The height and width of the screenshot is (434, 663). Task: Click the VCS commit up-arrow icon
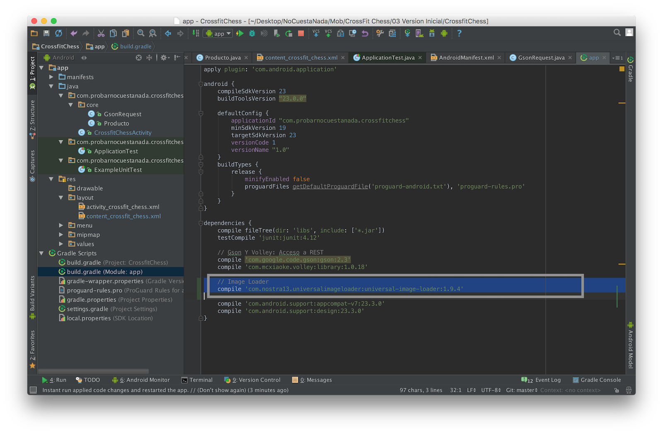tap(328, 34)
